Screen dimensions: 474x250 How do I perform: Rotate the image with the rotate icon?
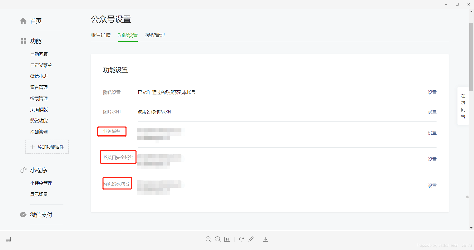pos(242,239)
